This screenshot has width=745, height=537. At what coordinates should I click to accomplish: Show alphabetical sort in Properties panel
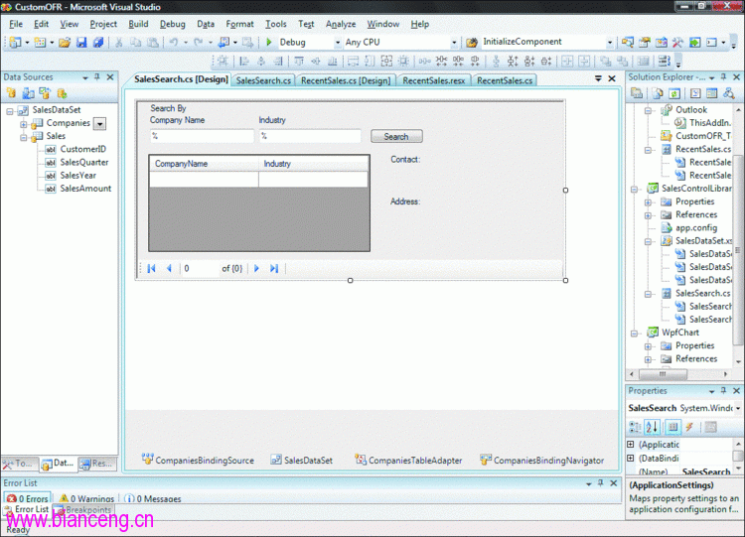point(653,427)
